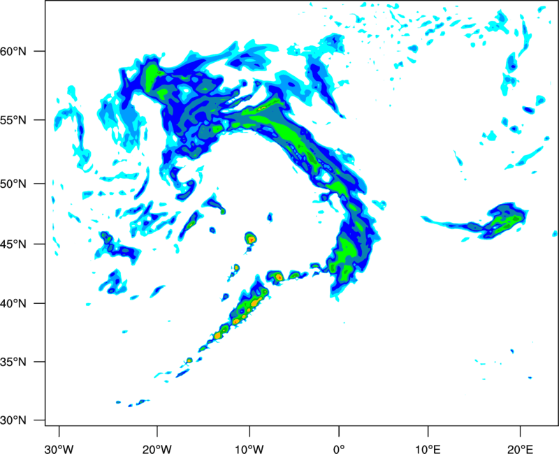Click the 55°N latitude label
Viewport: 559px width, 454px height.
13,120
